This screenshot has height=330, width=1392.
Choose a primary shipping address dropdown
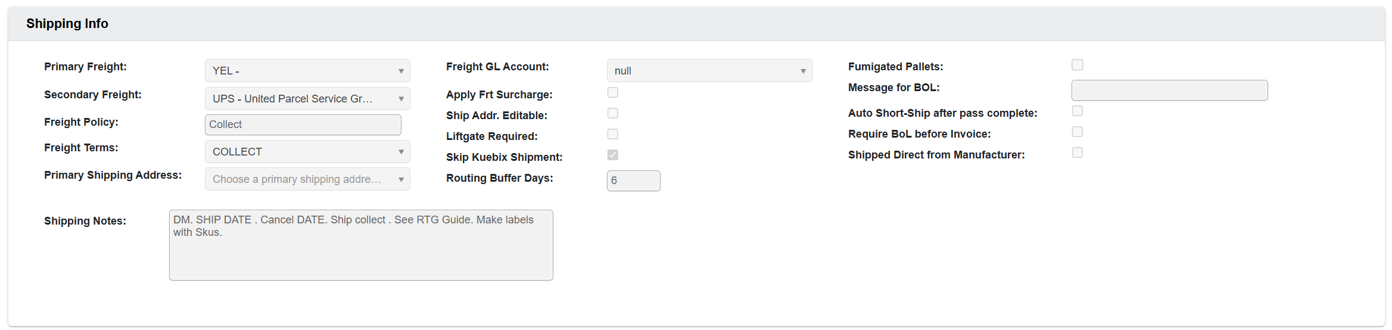point(307,179)
